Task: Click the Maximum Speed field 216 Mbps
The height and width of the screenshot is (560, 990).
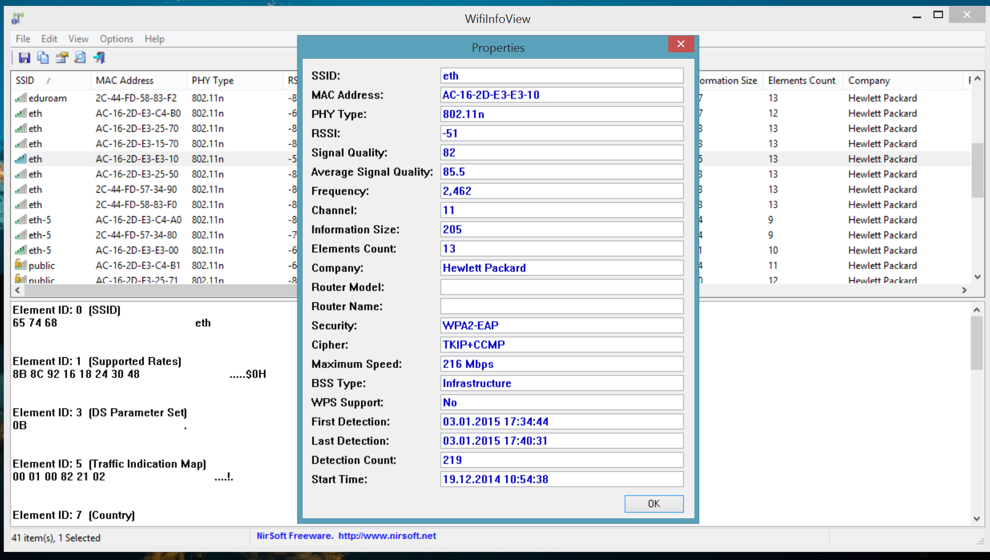Action: pyautogui.click(x=562, y=364)
